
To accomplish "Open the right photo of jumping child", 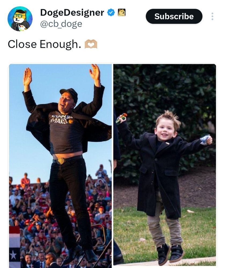I will tap(165, 165).
